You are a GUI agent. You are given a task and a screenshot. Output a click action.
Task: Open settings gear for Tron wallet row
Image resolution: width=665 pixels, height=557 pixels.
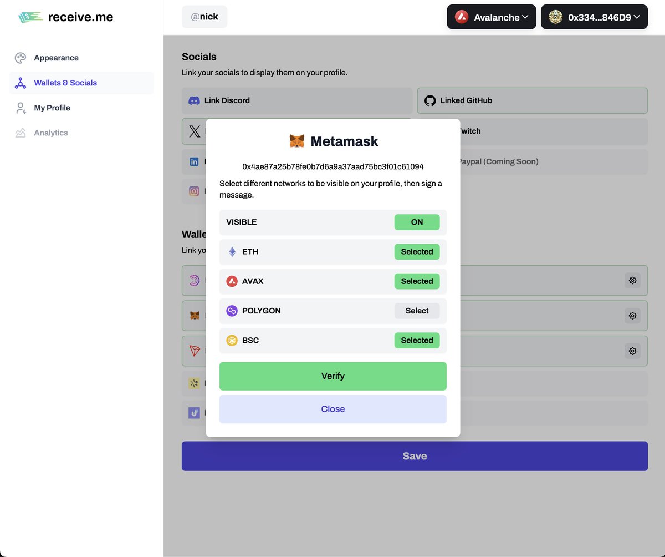point(632,351)
